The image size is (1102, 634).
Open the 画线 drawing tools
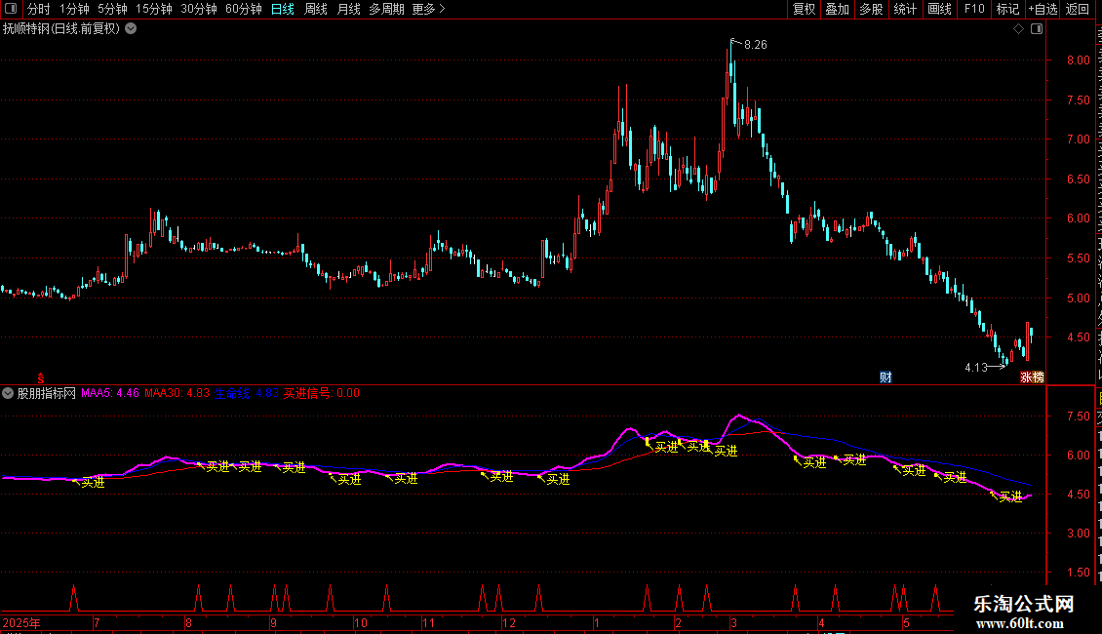click(x=939, y=9)
